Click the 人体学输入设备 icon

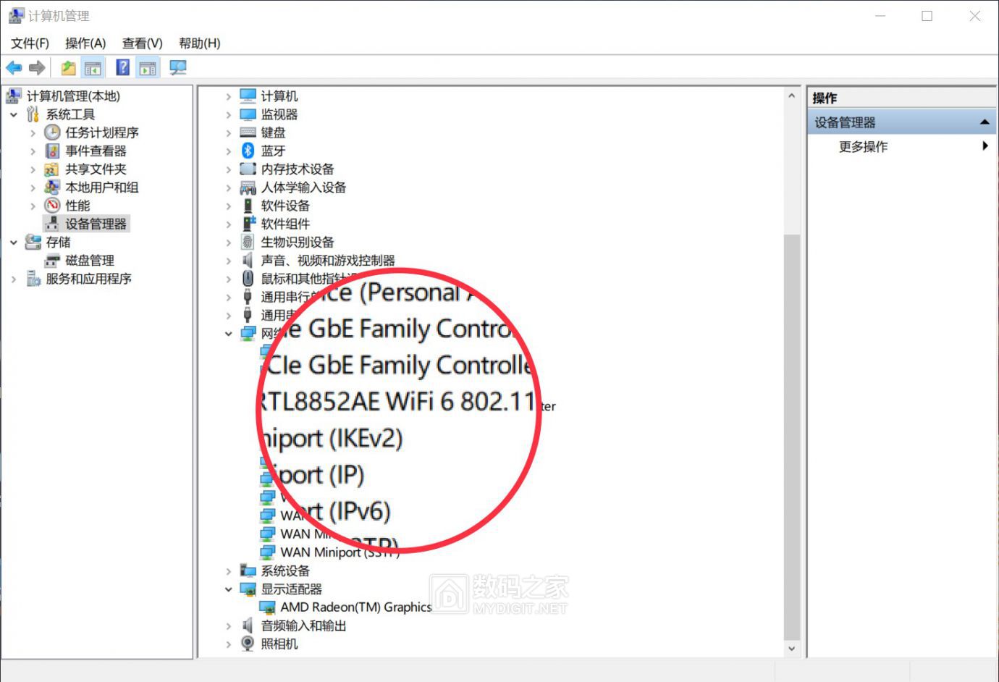tap(248, 188)
